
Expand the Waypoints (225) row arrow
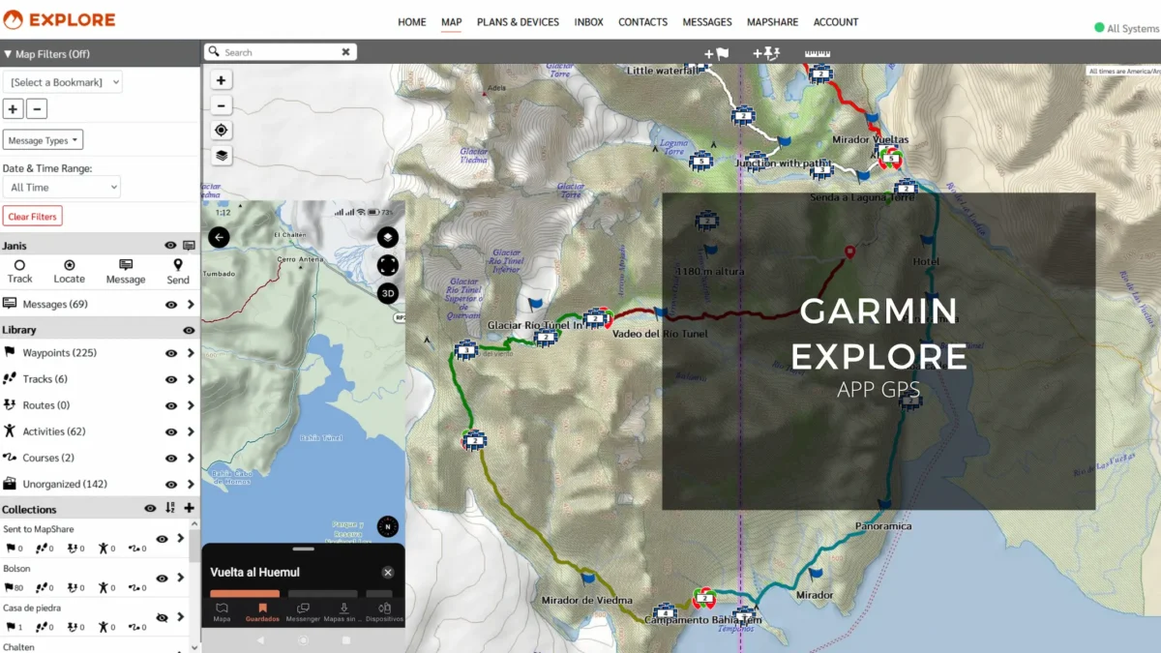(190, 353)
